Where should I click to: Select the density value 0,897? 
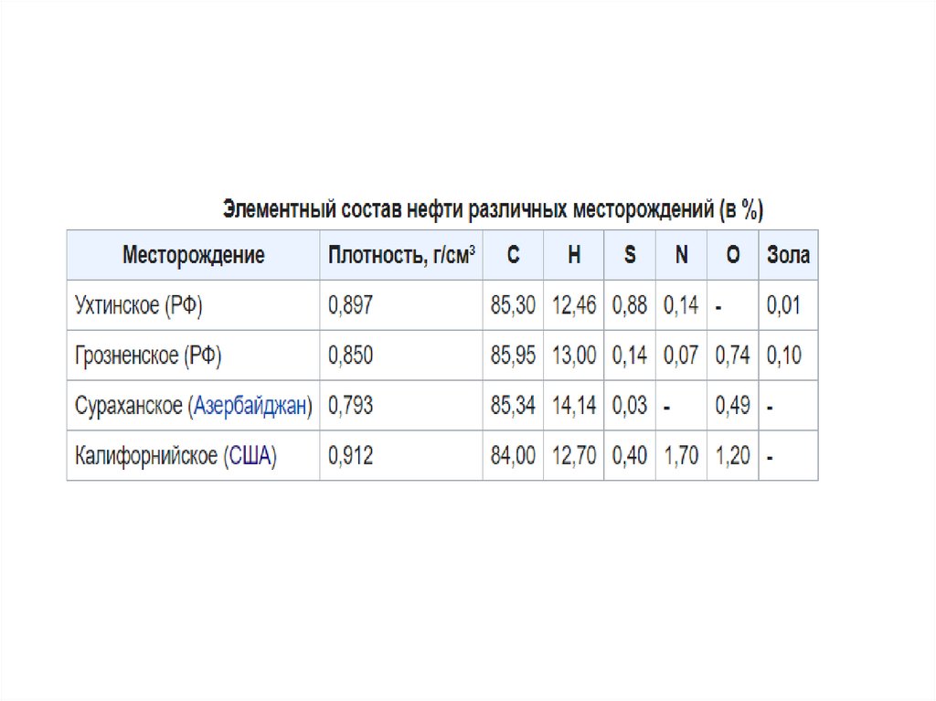(x=351, y=305)
